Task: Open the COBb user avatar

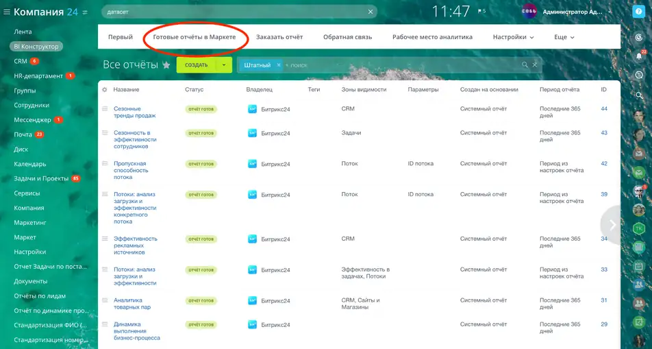Action: click(529, 12)
